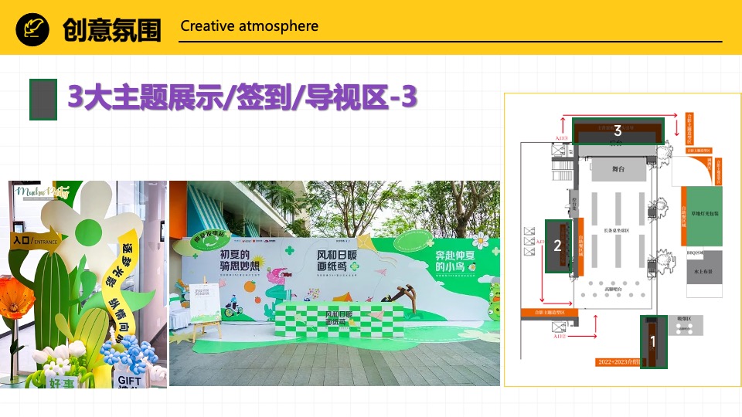Click the green lawn area on the map

point(704,215)
